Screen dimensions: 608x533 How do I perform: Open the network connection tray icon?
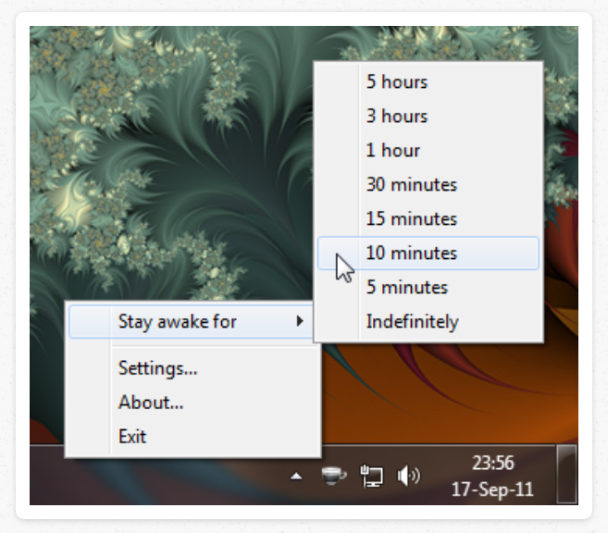[x=371, y=476]
